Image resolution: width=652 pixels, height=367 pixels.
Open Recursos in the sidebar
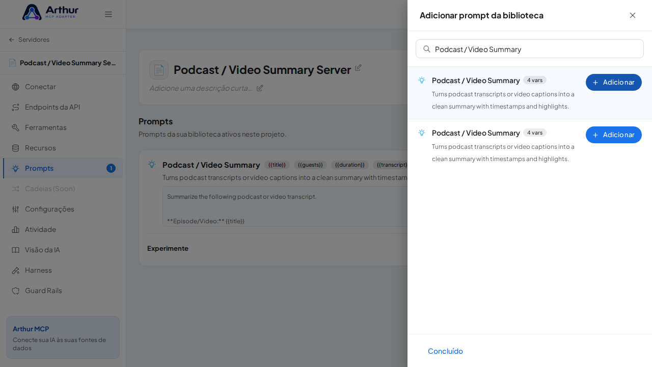click(63, 148)
